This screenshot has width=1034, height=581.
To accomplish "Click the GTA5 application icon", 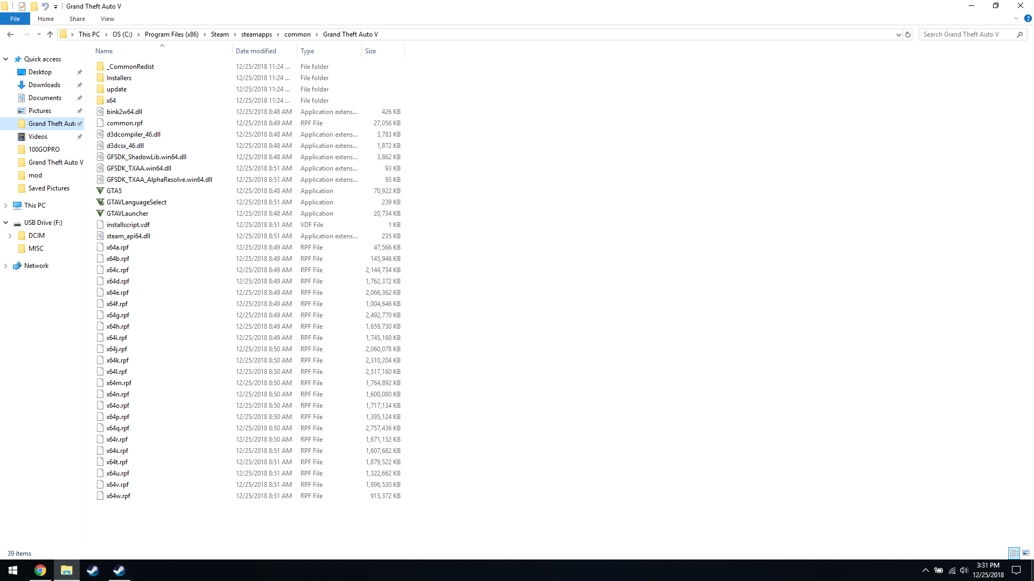I will (x=100, y=191).
